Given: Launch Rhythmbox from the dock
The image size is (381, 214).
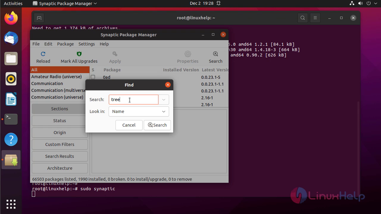Looking at the screenshot, I should coord(11,79).
